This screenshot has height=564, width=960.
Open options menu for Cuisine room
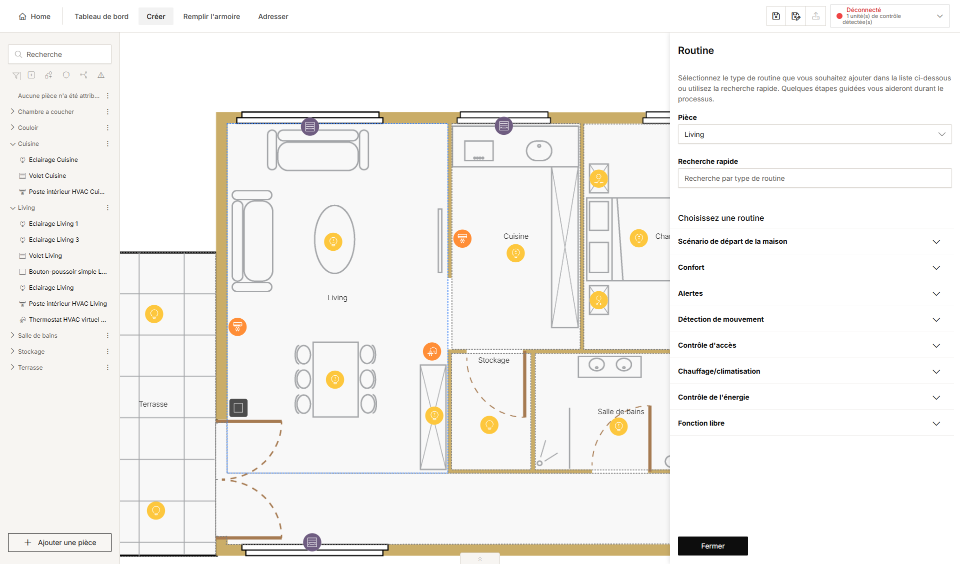pos(107,144)
